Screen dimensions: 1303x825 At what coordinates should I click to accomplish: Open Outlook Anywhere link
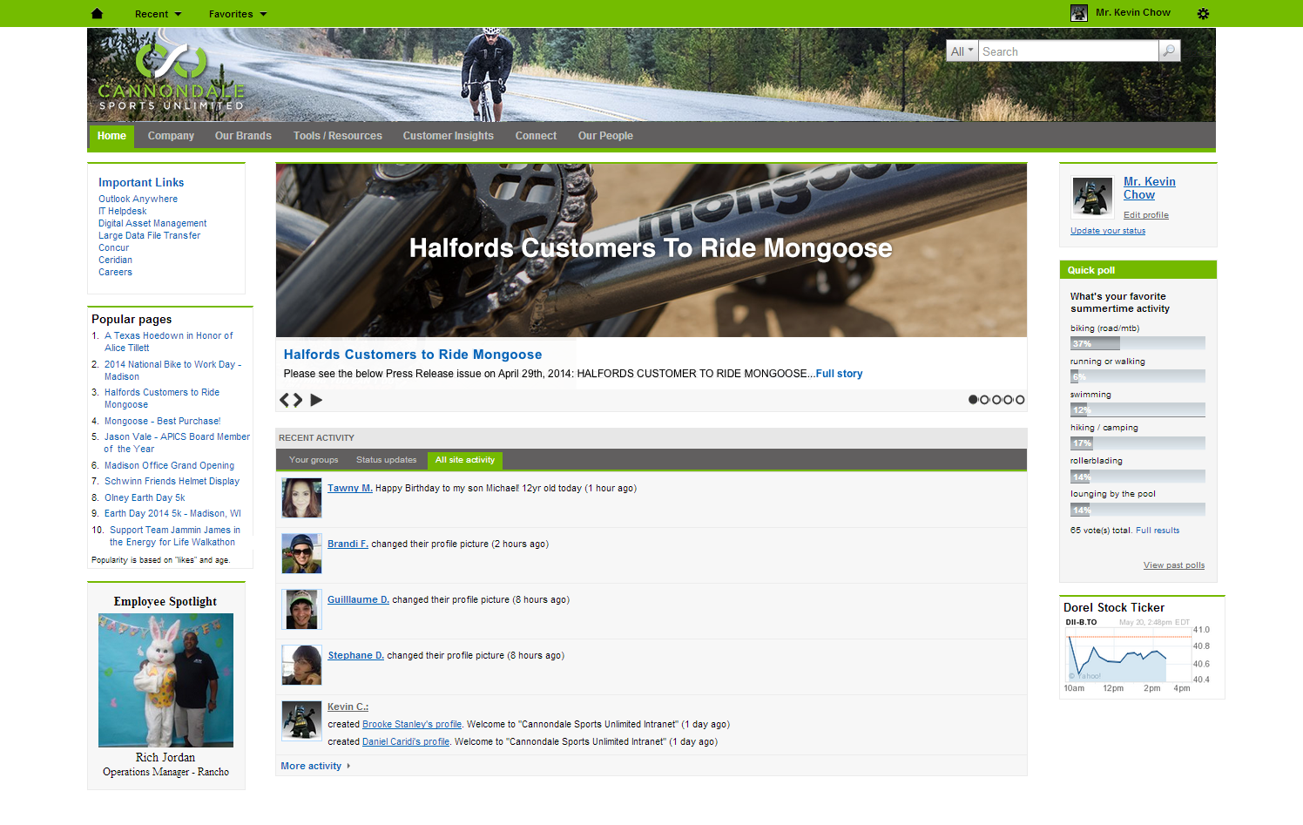pyautogui.click(x=138, y=199)
